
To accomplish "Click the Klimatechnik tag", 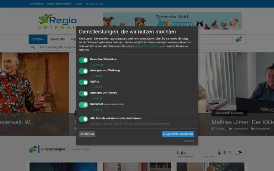I will point(261,129).
